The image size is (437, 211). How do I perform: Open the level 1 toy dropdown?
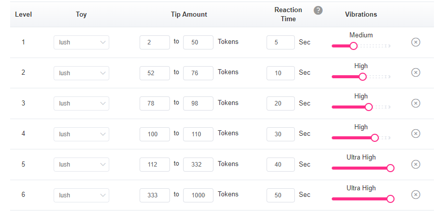(81, 42)
